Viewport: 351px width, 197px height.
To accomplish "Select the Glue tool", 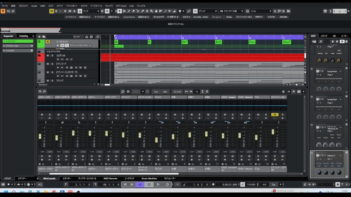I will pos(142,11).
